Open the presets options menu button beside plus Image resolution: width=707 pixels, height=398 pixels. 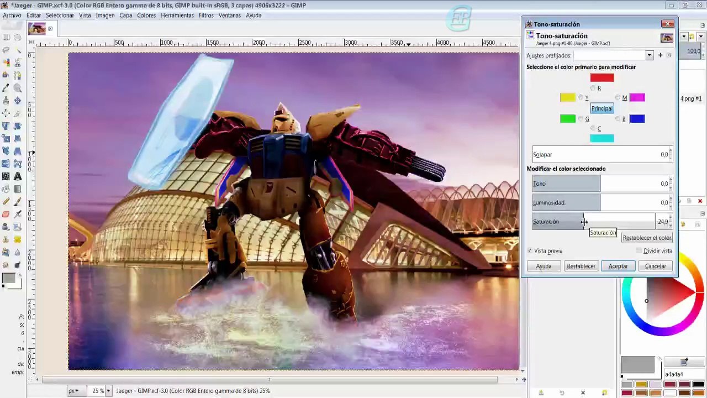pos(668,55)
